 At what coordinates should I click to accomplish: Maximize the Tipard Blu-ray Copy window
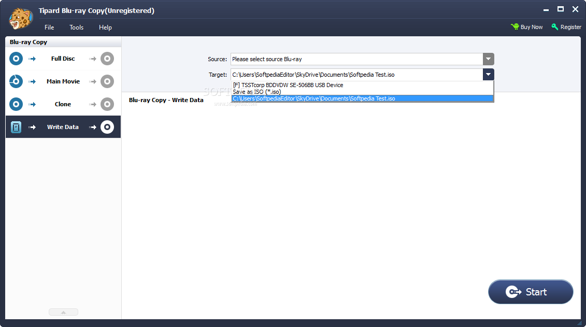(561, 9)
